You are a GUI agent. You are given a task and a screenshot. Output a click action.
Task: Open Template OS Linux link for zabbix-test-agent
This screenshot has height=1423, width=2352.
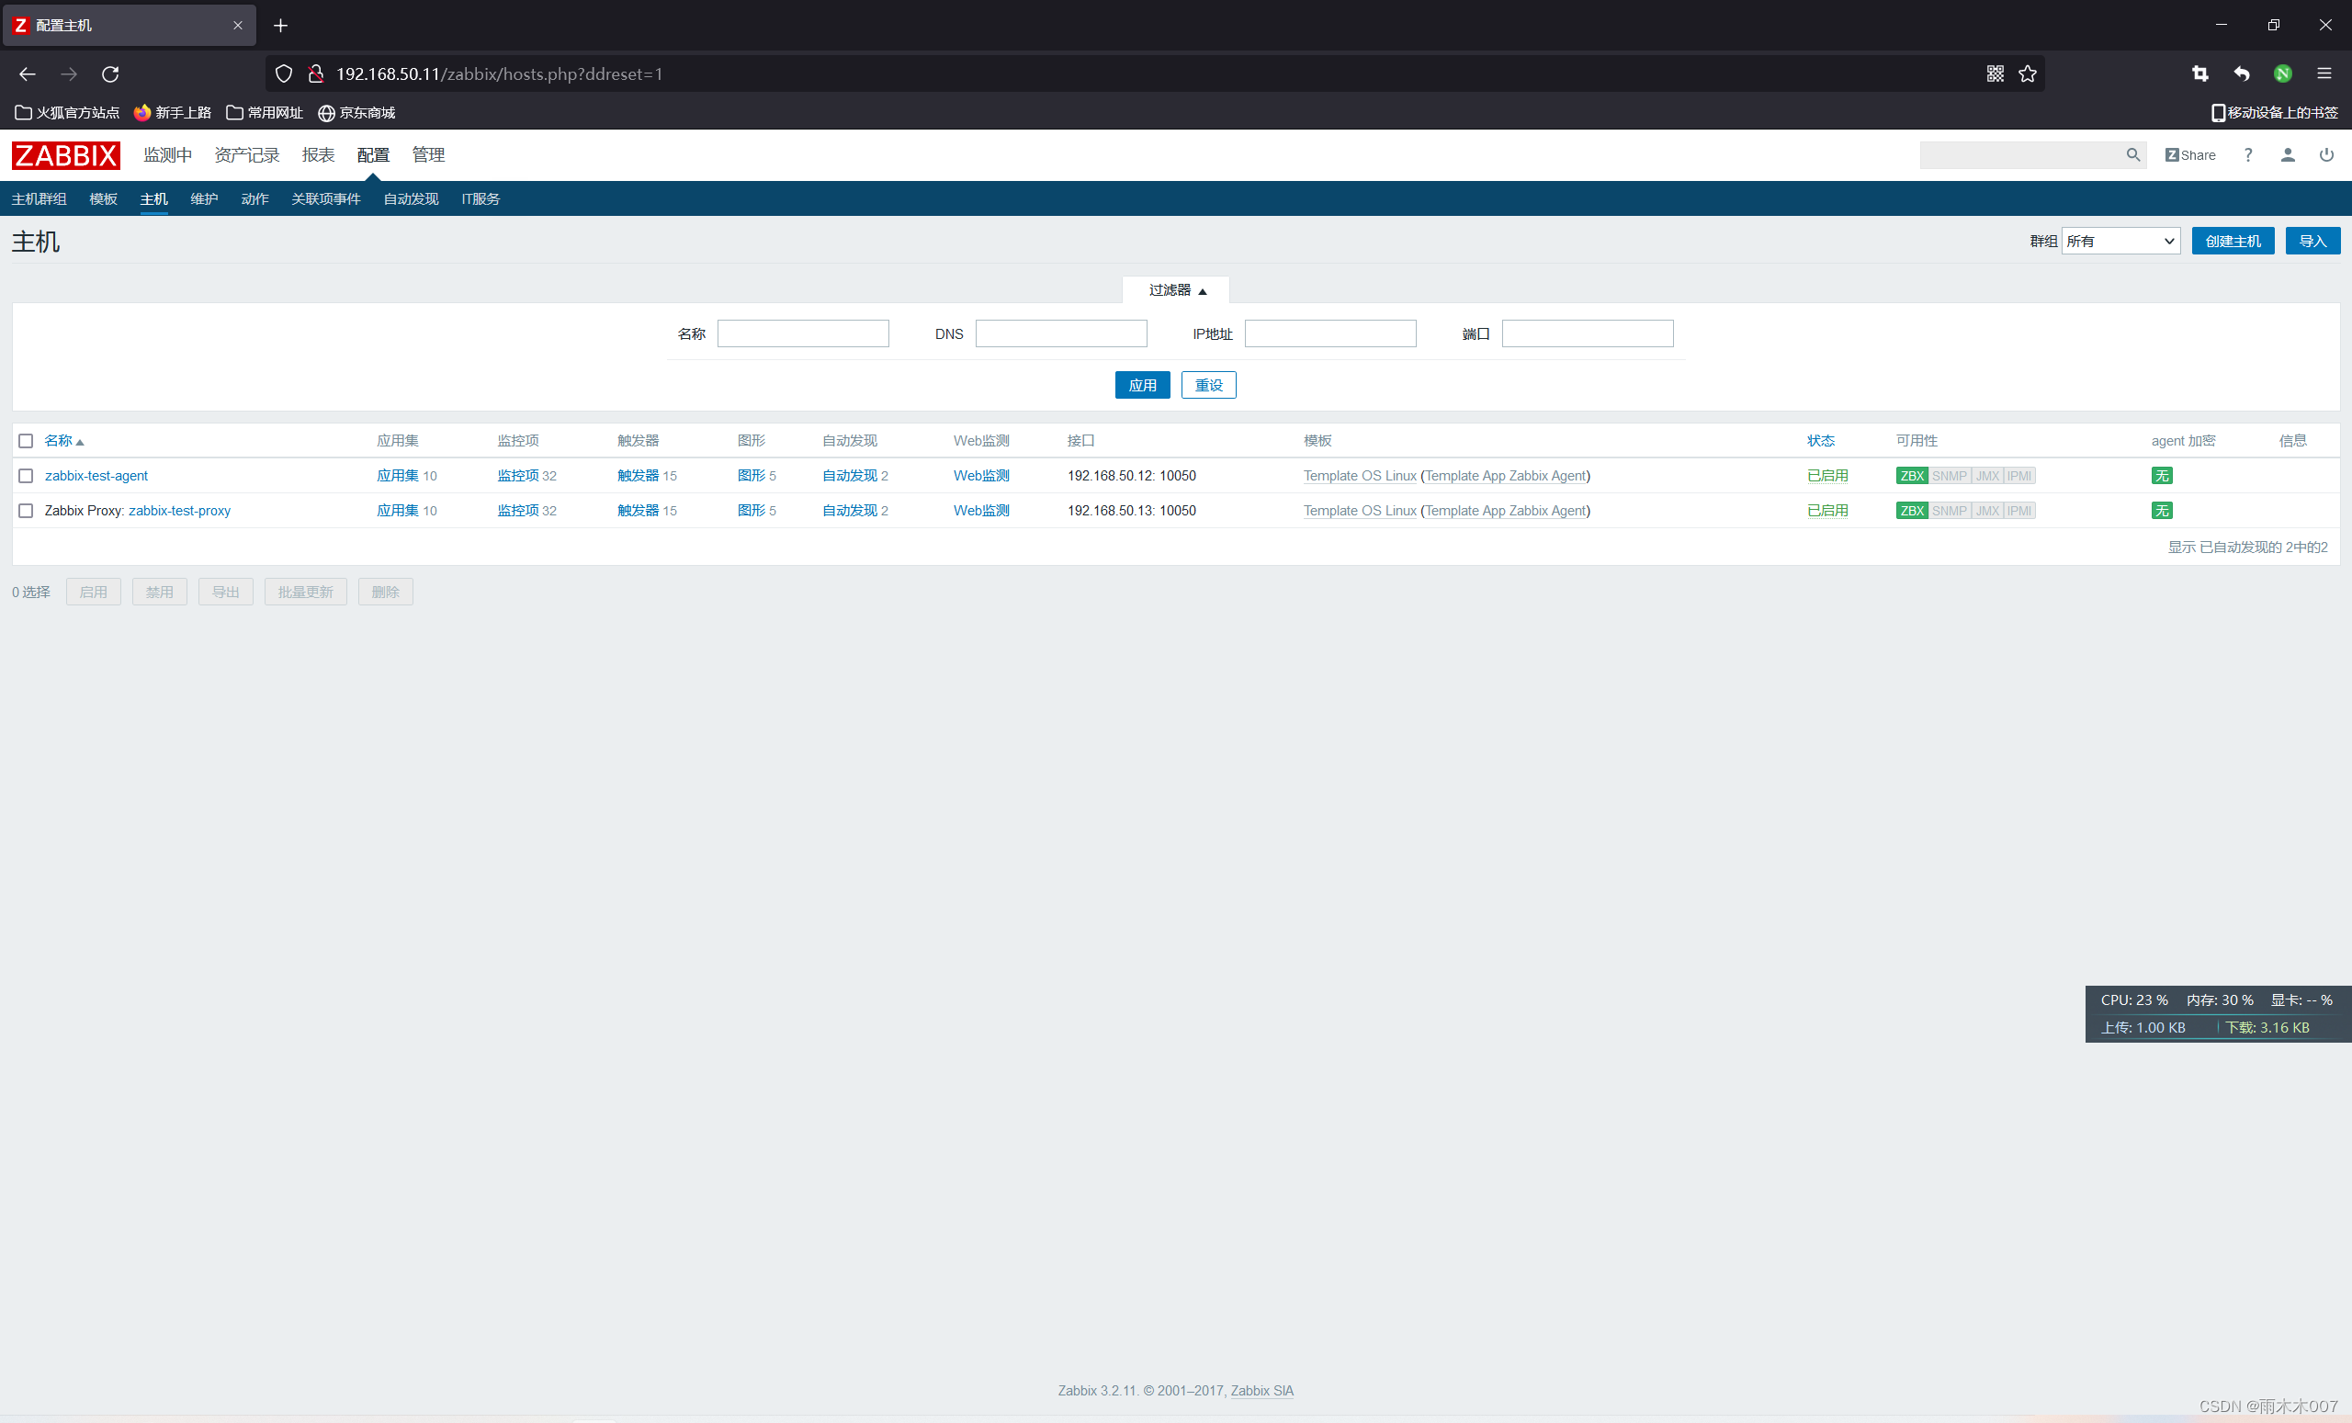click(x=1361, y=475)
